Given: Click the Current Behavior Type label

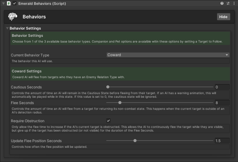Looking at the screenshot, I should [30, 55].
